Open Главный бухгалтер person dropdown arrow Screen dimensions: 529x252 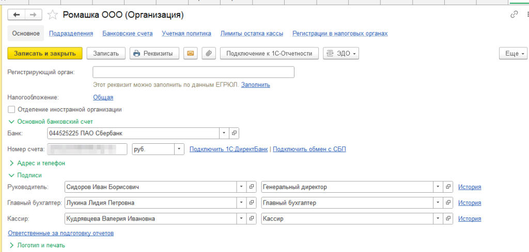242,203
